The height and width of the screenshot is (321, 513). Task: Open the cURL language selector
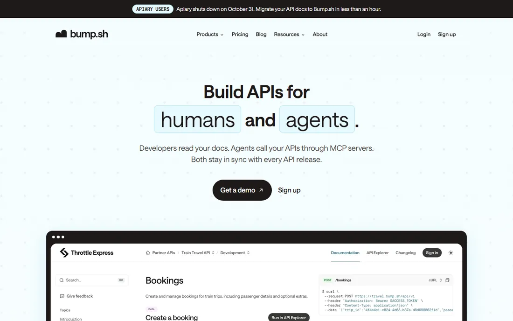pos(435,280)
